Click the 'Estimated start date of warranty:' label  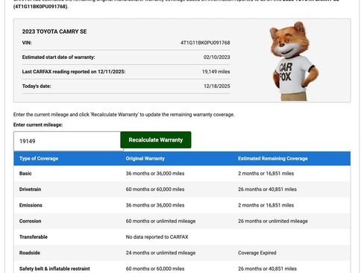58,57
